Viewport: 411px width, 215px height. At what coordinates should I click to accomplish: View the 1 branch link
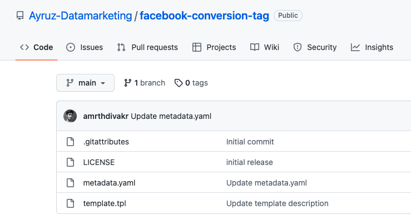click(x=145, y=83)
